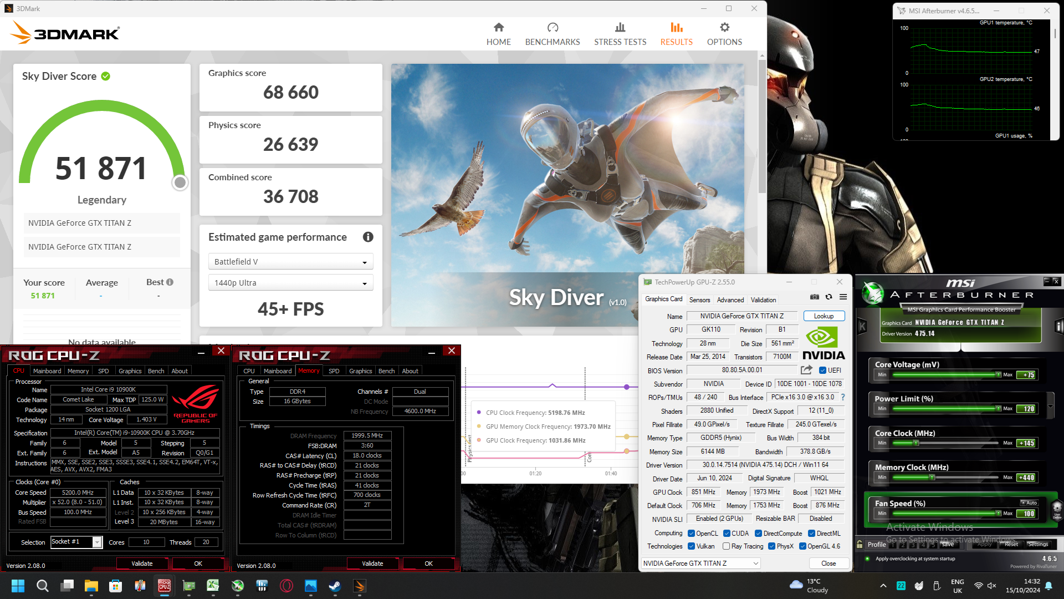Screen dimensions: 1064x599
Task: Click the green validated checkmark beside Sky Diver Score
Action: [x=105, y=76]
